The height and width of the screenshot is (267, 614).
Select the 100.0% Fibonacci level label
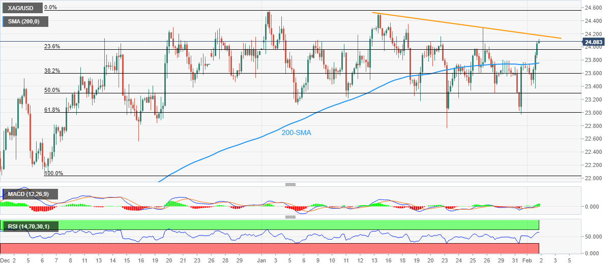point(54,173)
